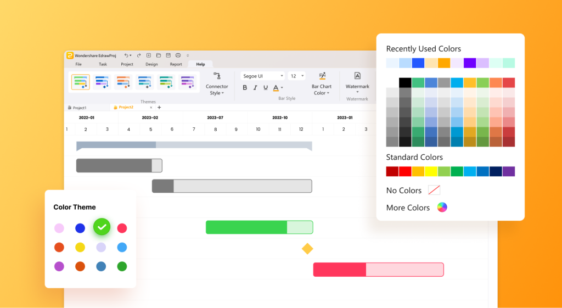The height and width of the screenshot is (308, 562).
Task: Pick the dark blue color theme dot
Action: point(80,228)
